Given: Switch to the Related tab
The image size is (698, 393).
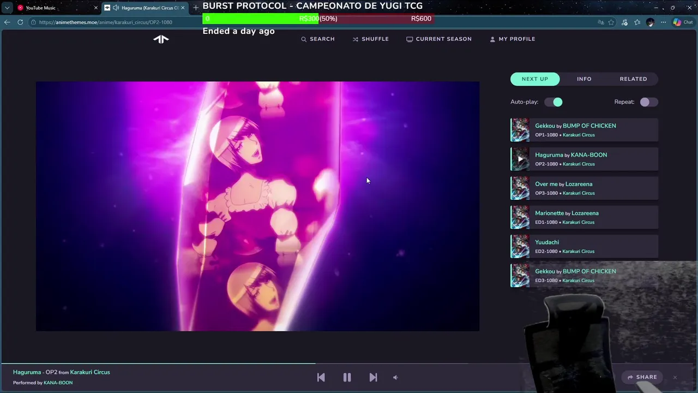Looking at the screenshot, I should 633,79.
